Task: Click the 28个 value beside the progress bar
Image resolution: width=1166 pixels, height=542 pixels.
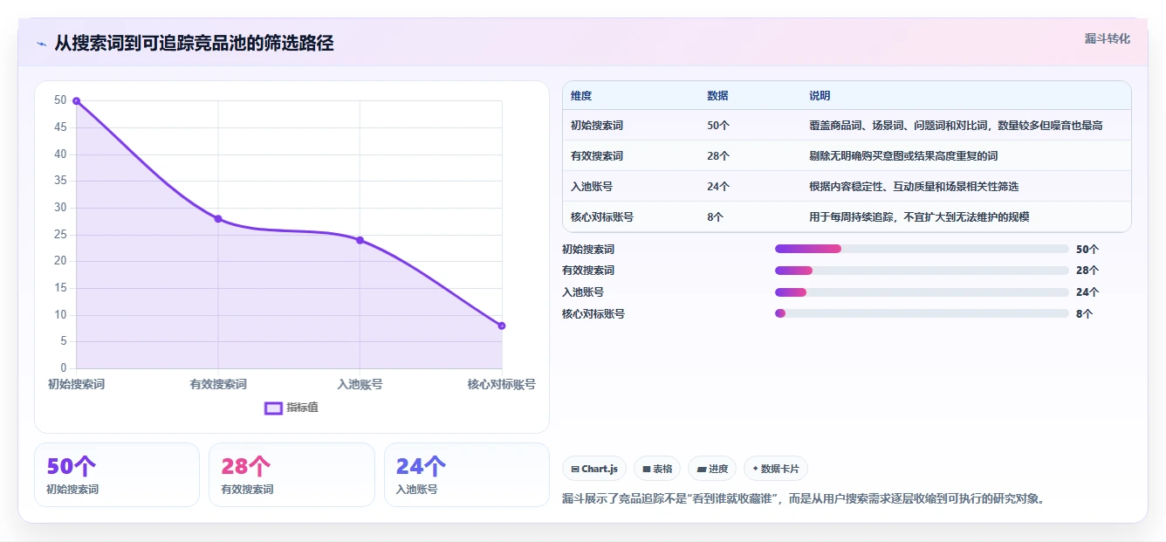Action: 1087,271
